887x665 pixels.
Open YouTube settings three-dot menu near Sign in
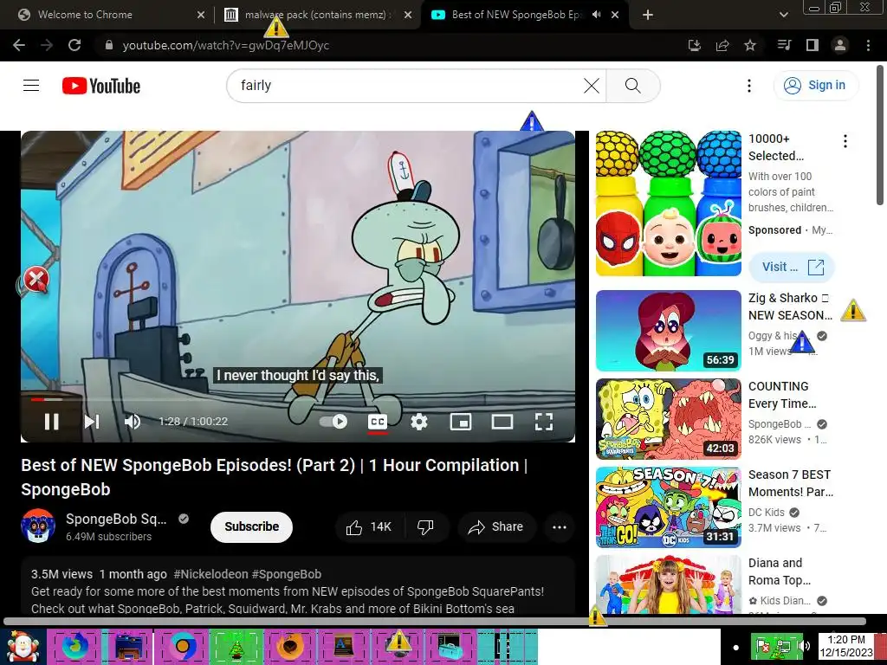(x=749, y=86)
